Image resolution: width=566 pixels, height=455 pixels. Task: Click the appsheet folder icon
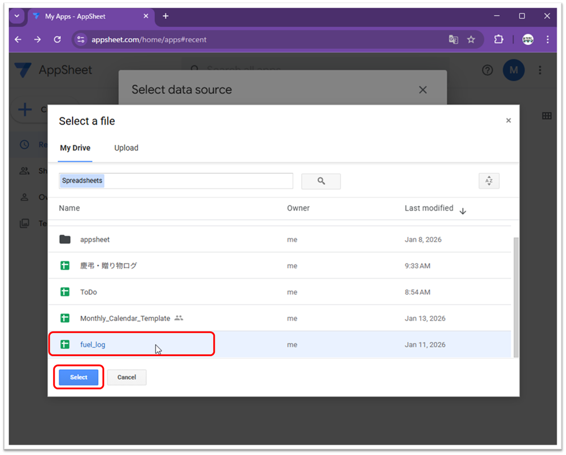point(65,239)
